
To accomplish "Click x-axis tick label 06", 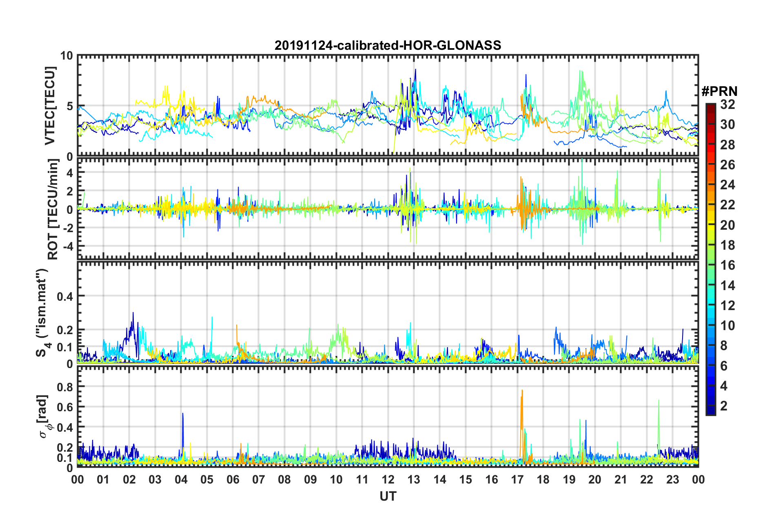I will tap(233, 479).
